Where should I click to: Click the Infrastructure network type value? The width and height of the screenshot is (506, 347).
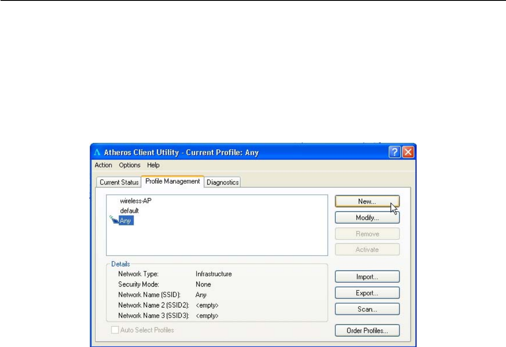(214, 274)
